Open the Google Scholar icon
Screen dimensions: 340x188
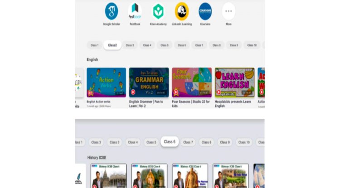[112, 11]
